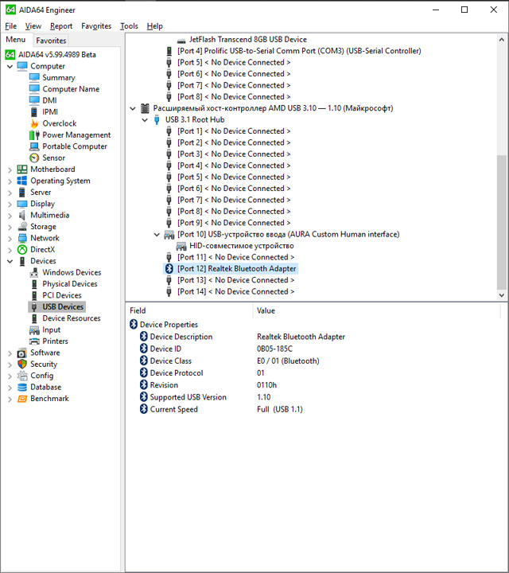Click the Printers icon
Screen dimensions: 509x573
[34, 341]
